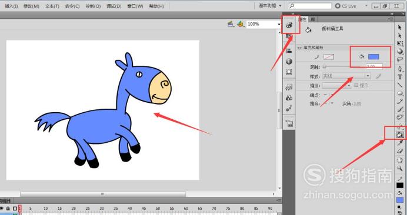The width and height of the screenshot is (407, 215).
Task: Collapse the 填充和笔触 section triangle
Action: pos(299,48)
